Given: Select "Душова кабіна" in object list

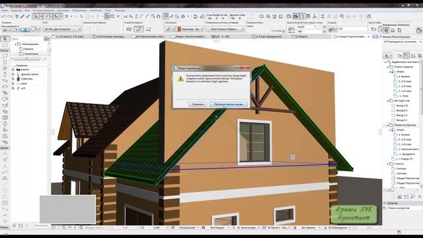Looking at the screenshot, I should click(30, 74).
